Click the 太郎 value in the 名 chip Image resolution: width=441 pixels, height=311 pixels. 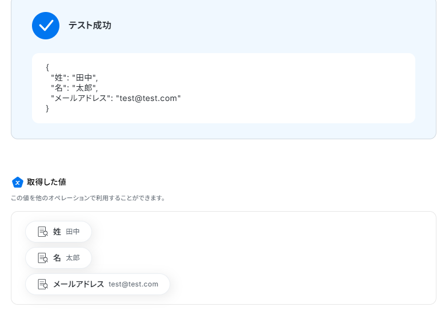coord(73,258)
